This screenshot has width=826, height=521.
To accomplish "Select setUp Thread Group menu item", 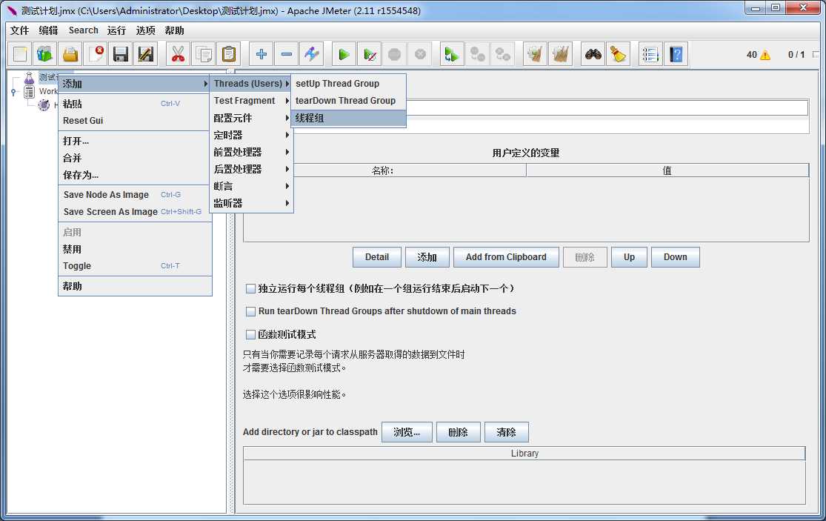I will click(349, 83).
